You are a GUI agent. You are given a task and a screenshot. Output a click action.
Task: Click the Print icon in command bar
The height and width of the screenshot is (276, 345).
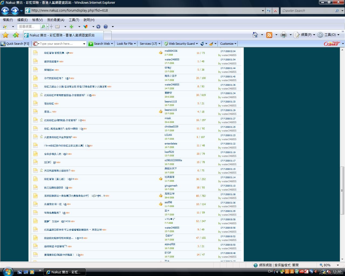click(x=284, y=35)
